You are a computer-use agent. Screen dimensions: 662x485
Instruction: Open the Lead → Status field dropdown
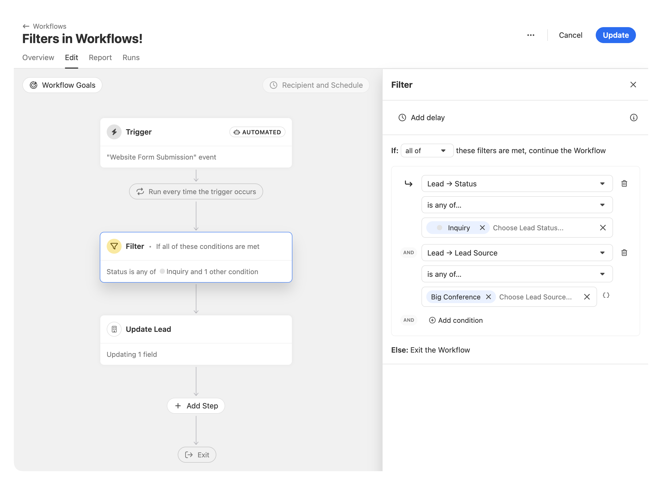click(517, 183)
